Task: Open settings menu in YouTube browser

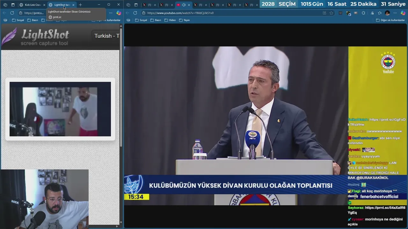Action: click(395, 13)
